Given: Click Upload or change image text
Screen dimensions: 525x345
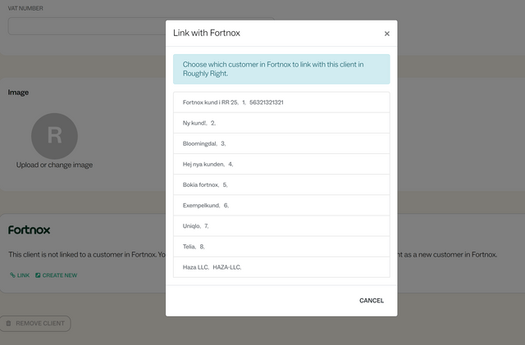Looking at the screenshot, I should pos(55,165).
